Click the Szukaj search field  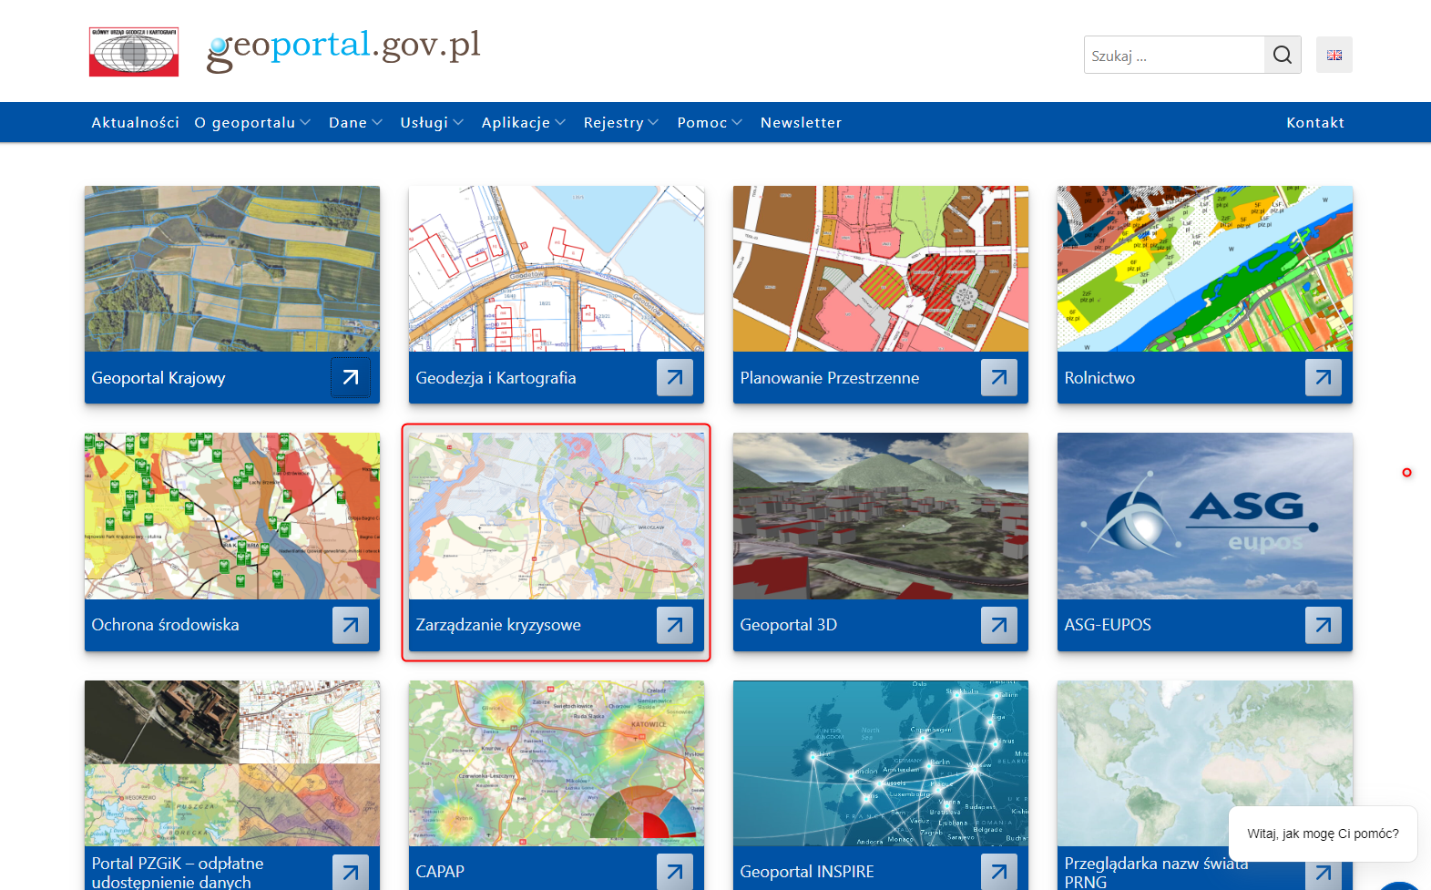(x=1174, y=55)
